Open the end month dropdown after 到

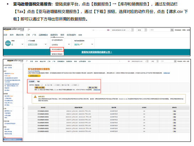click(x=68, y=85)
